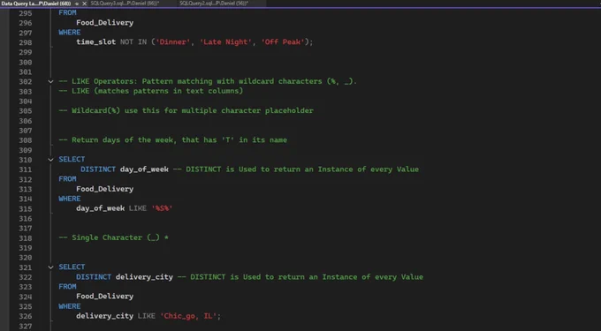Click DISTINCT keyword before day_of_week
601x331 pixels.
click(x=98, y=169)
